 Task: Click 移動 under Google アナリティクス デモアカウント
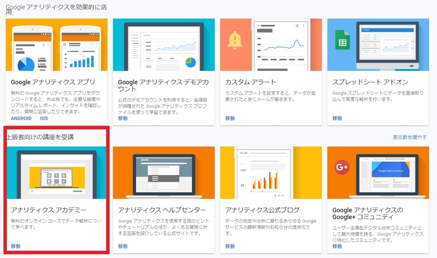pyautogui.click(x=123, y=118)
